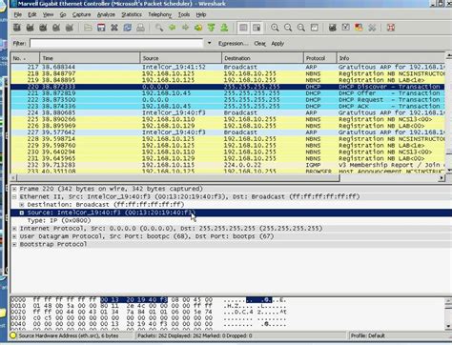Jump to the last packet

tap(224, 28)
